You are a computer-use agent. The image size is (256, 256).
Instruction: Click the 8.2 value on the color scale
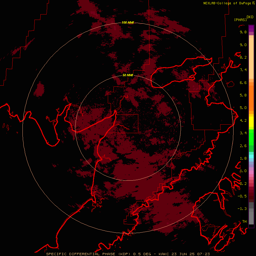point(243,57)
